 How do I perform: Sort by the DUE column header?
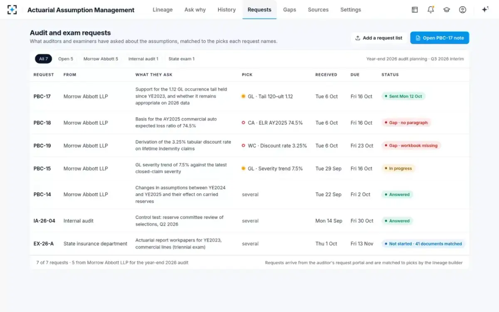tap(355, 74)
